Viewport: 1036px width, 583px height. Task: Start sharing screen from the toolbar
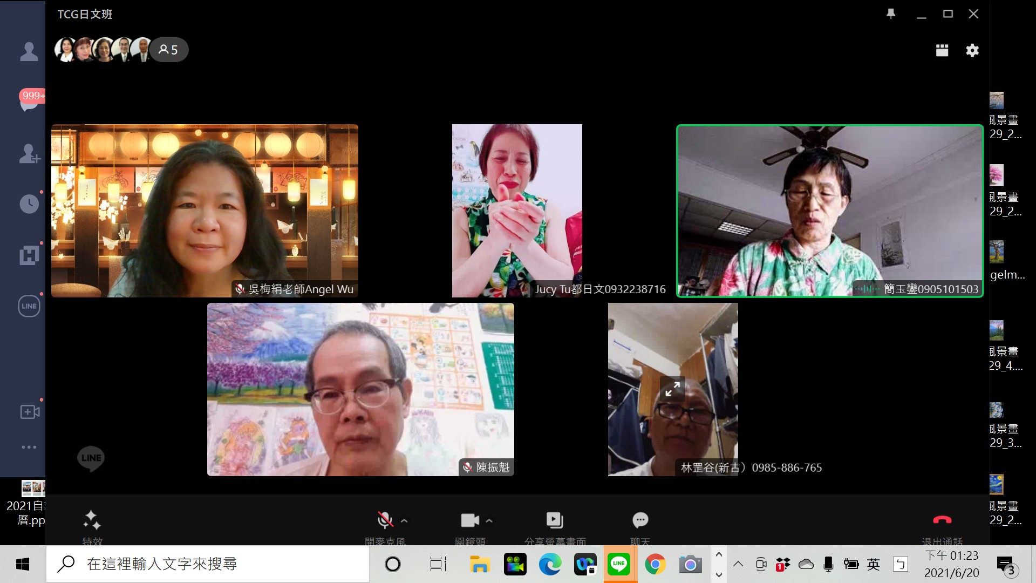555,520
